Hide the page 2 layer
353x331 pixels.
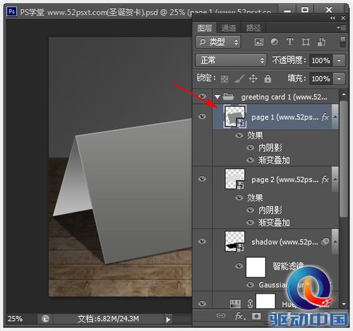pos(202,179)
